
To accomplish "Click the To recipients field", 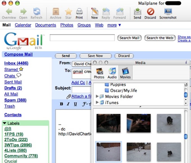I will pos(82,73).
